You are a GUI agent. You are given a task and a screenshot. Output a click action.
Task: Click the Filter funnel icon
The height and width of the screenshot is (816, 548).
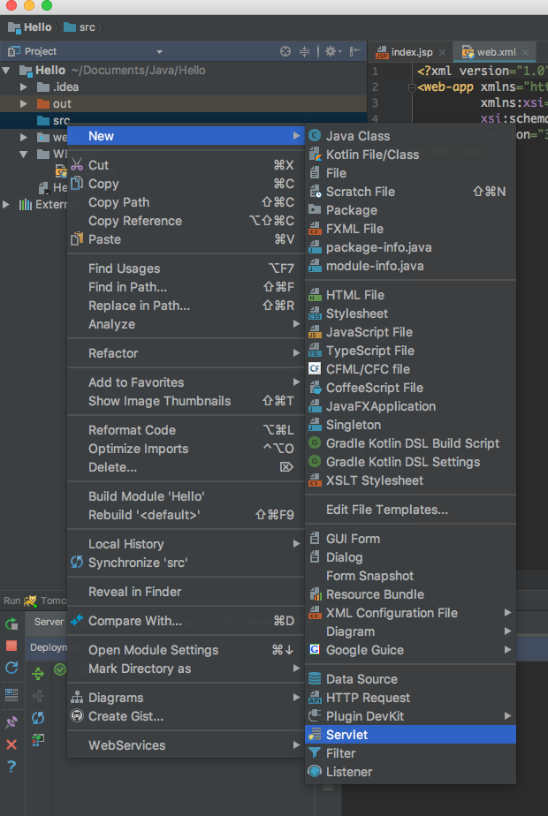[x=314, y=753]
